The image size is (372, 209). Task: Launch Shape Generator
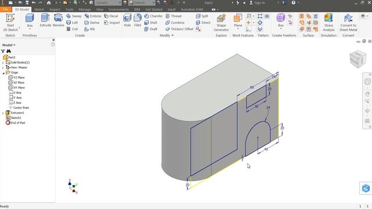click(221, 23)
